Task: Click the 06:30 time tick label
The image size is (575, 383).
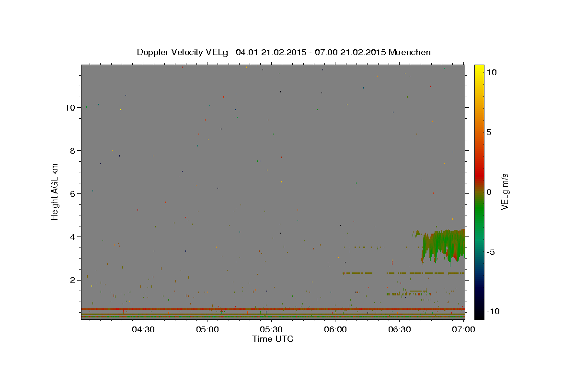Action: [x=400, y=329]
